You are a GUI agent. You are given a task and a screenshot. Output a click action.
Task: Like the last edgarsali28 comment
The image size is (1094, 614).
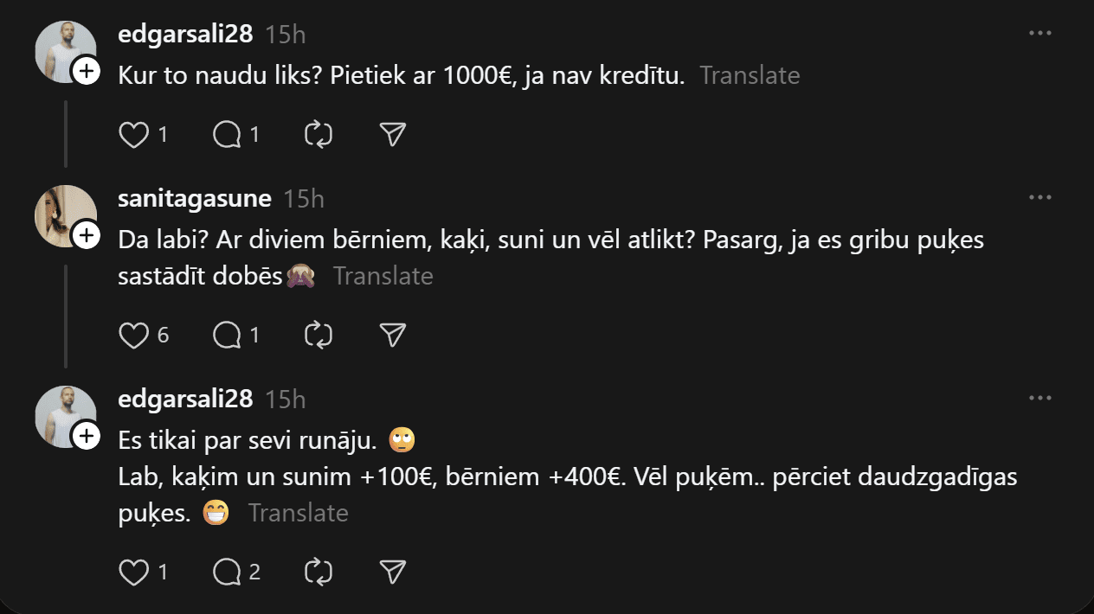133,572
